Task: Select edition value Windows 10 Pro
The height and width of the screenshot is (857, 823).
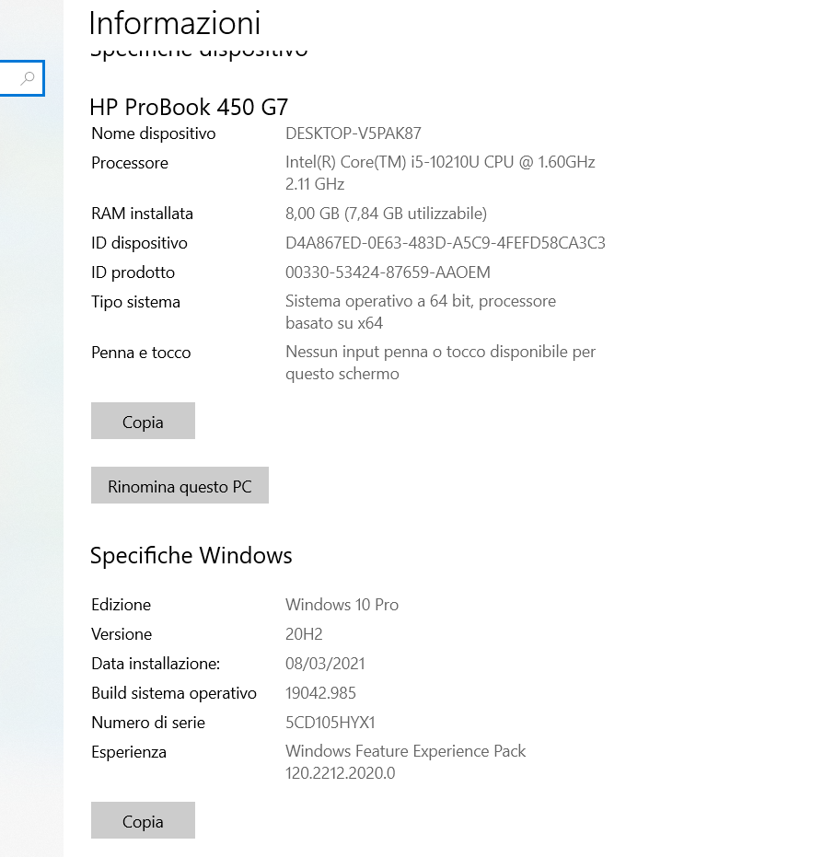Action: [342, 605]
